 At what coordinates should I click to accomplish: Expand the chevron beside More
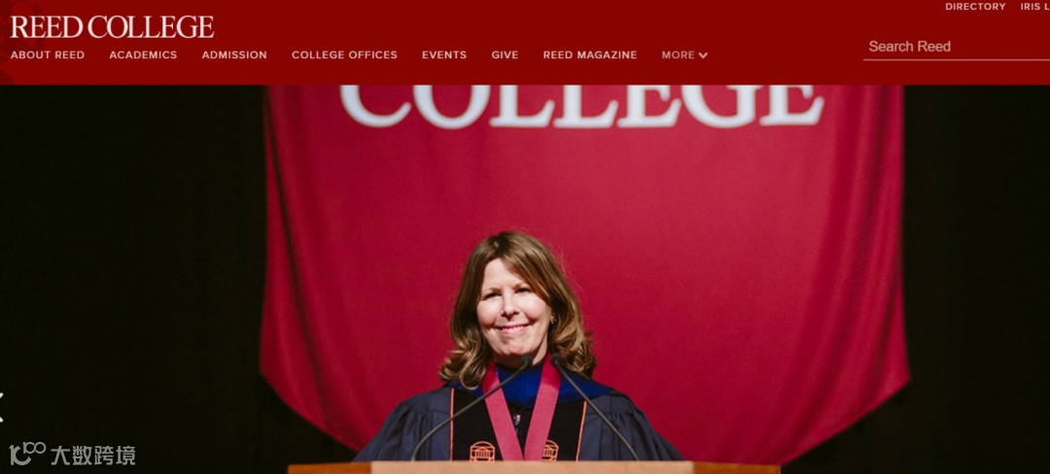point(703,55)
